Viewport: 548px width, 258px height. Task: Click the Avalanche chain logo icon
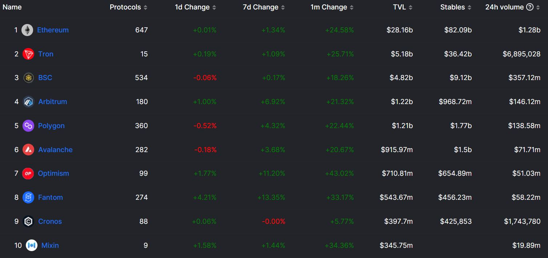[x=28, y=150]
